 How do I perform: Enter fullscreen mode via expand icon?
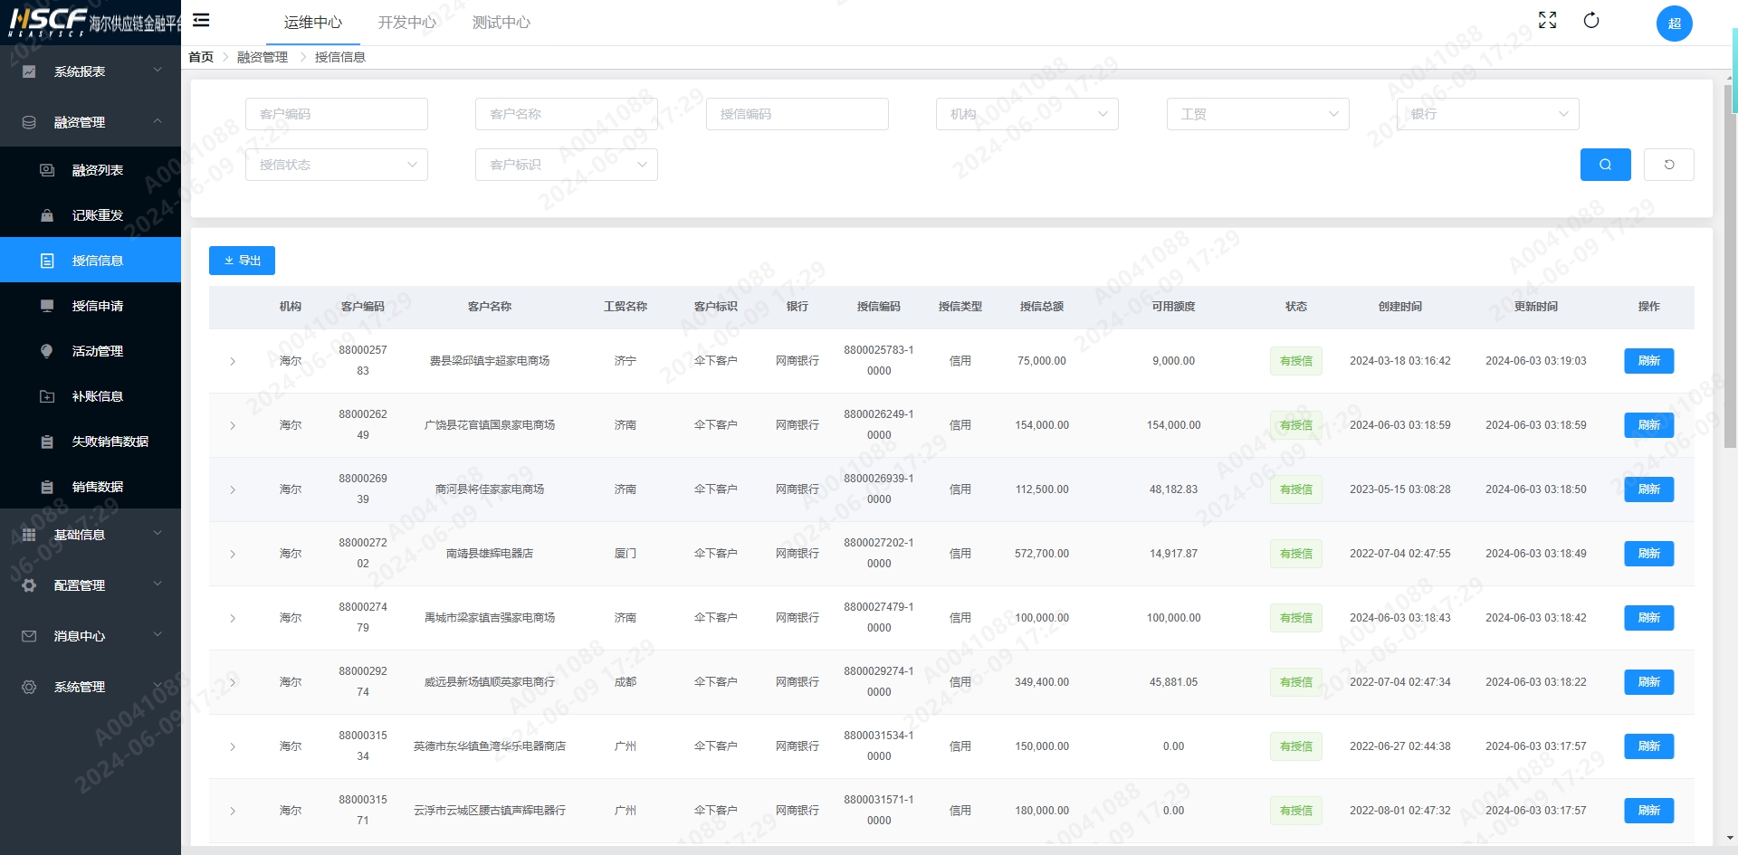[x=1547, y=20]
